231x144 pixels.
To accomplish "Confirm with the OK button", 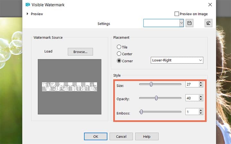I will pos(96,137).
